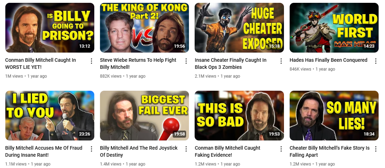Open the 'This Is So Bad' thumbnail
This screenshot has height=168, width=385.
(239, 115)
